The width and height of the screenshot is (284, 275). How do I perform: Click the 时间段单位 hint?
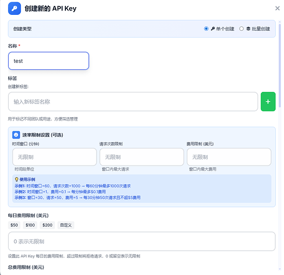point(24,169)
